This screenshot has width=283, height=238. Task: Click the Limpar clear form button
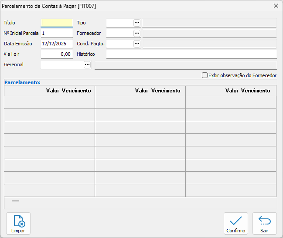click(18, 224)
